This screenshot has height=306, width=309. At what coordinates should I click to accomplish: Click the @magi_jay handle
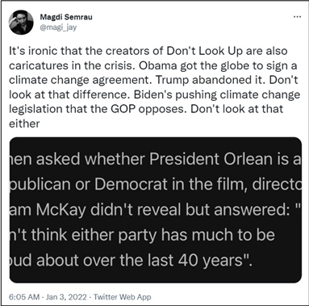pos(58,27)
